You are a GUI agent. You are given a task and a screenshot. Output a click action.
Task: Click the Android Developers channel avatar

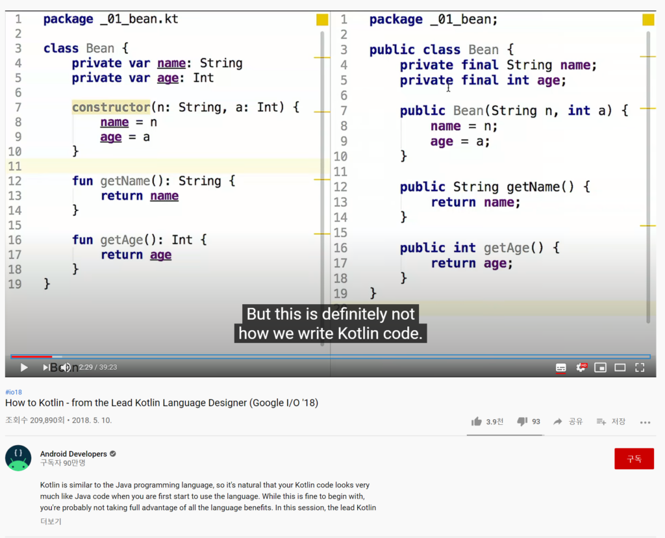click(18, 458)
